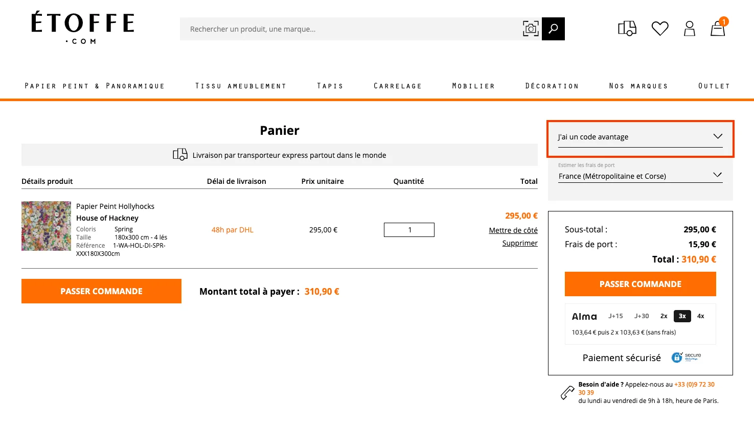Expand the "J'ai un code avantage" section
The height and width of the screenshot is (428, 754).
(640, 137)
